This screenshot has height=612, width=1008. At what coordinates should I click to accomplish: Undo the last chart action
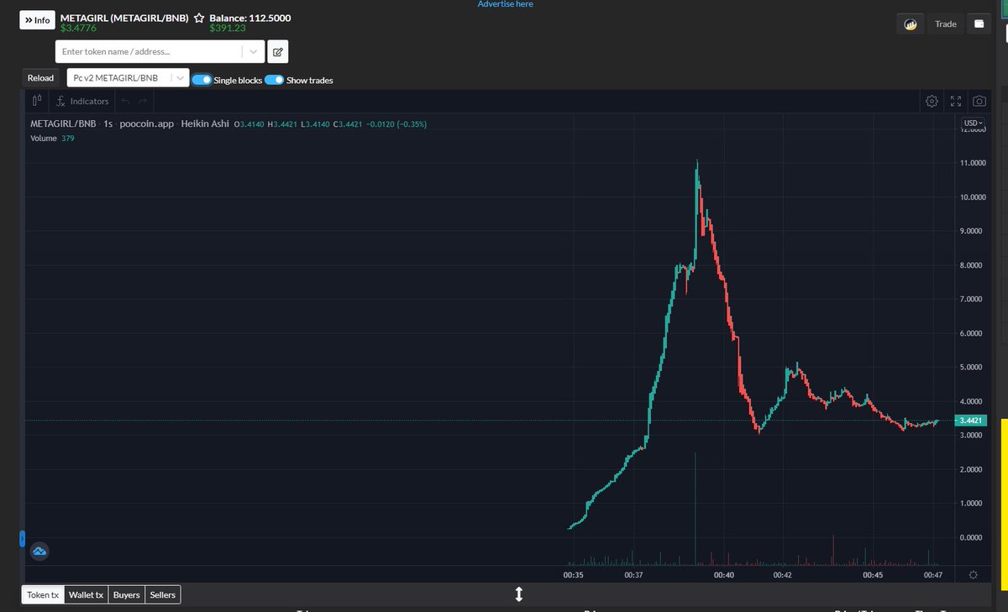point(125,101)
